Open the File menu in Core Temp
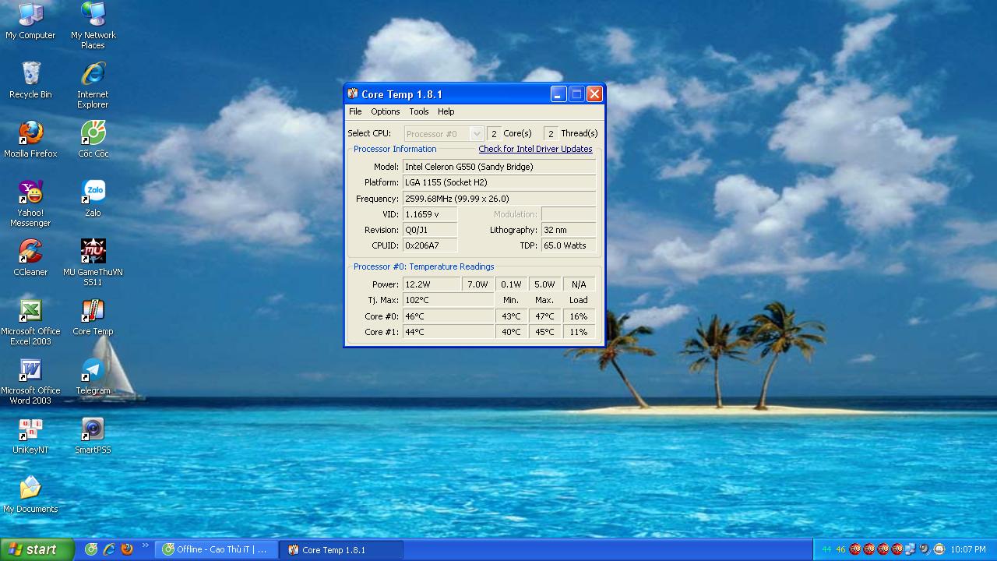The width and height of the screenshot is (997, 561). click(x=355, y=111)
